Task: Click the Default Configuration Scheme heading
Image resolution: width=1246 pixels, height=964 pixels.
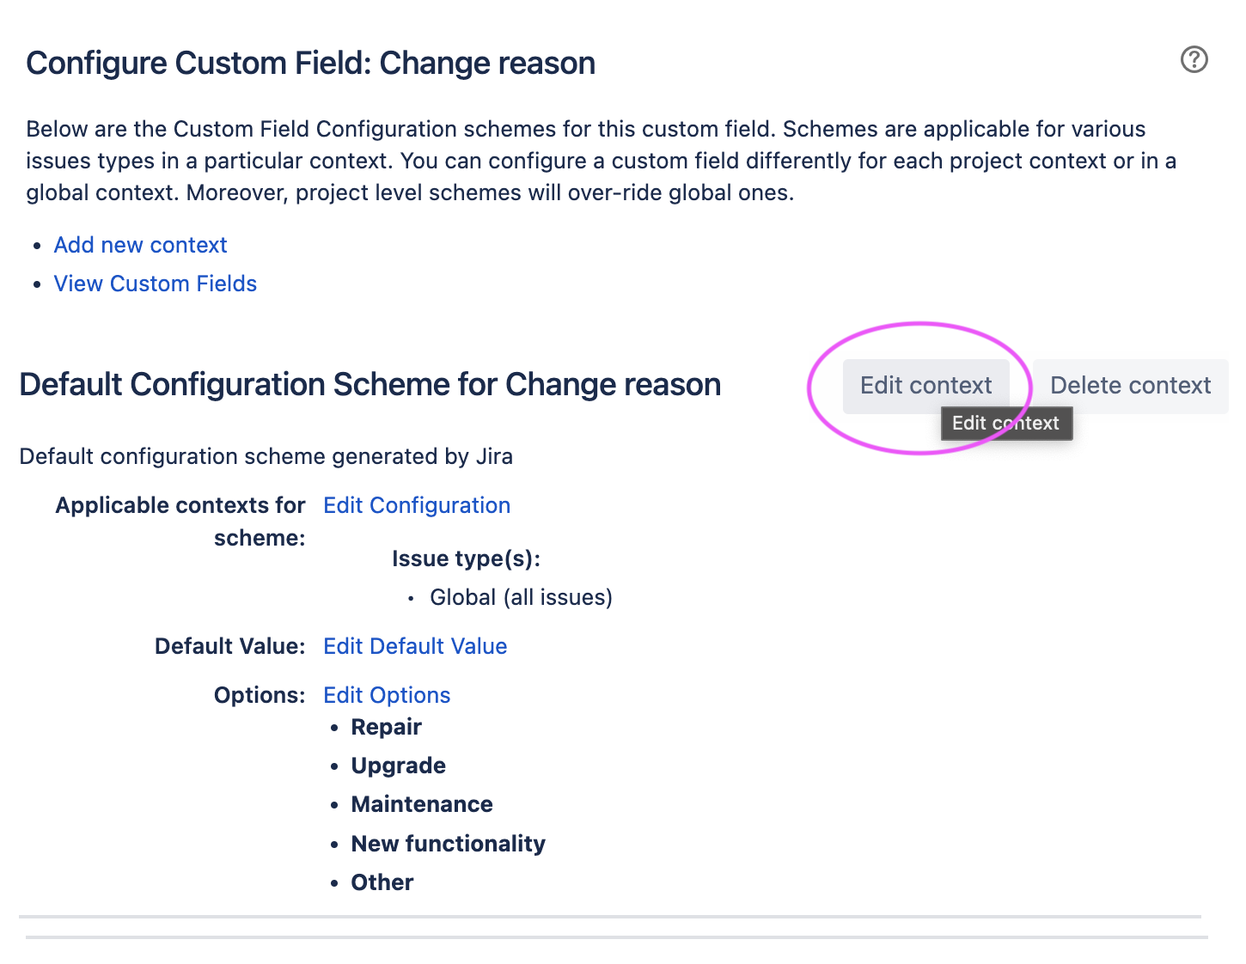Action: 370,384
